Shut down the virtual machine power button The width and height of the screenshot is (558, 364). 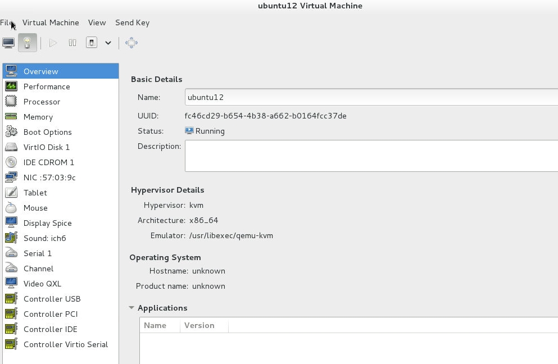(x=92, y=43)
